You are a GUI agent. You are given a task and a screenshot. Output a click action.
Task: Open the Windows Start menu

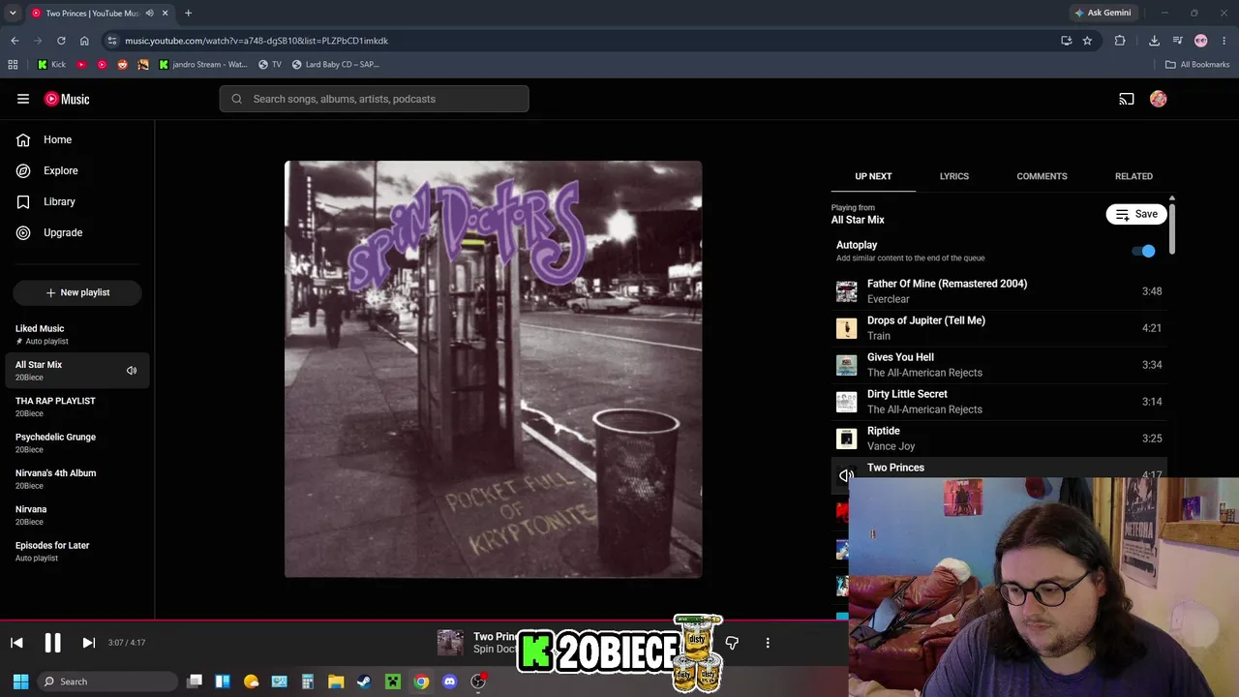point(20,682)
